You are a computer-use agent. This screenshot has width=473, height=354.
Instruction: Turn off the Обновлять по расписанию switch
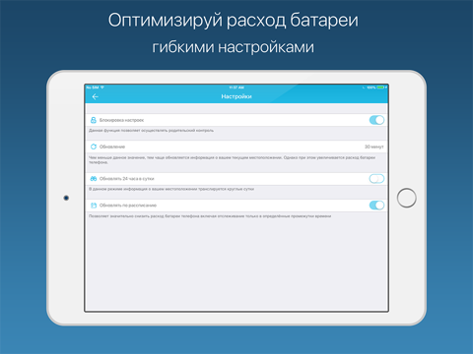pos(376,206)
